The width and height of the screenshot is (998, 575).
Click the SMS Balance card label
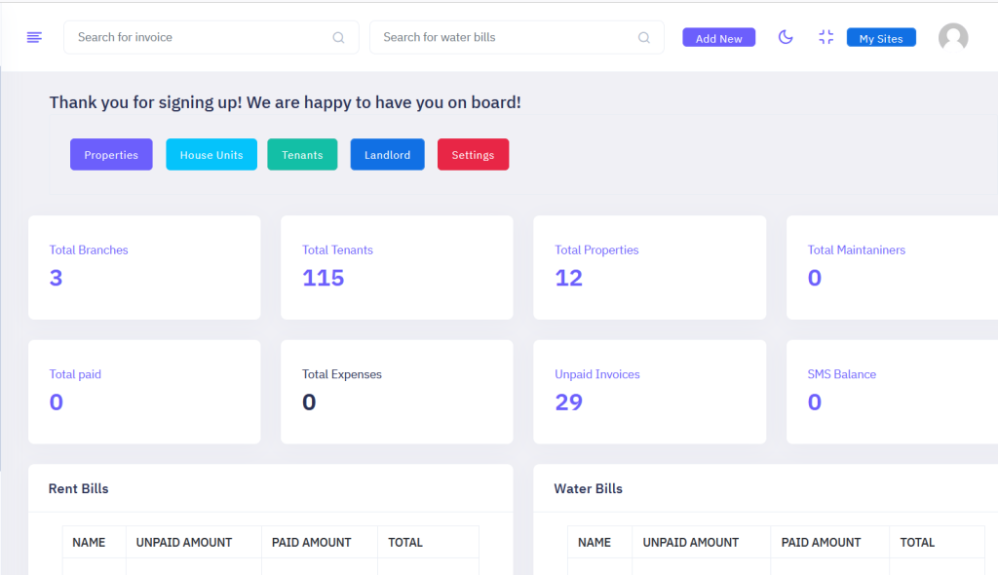pos(841,374)
